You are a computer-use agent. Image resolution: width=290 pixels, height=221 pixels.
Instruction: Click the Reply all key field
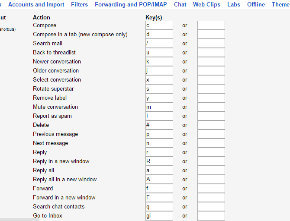point(159,170)
